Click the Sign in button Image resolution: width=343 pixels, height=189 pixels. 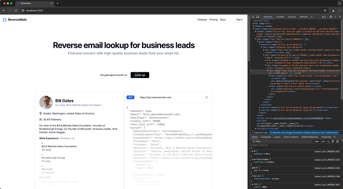239,20
